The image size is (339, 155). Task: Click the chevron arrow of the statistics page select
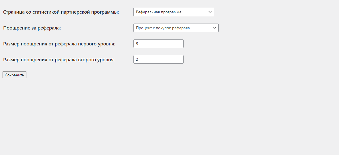[x=210, y=12]
